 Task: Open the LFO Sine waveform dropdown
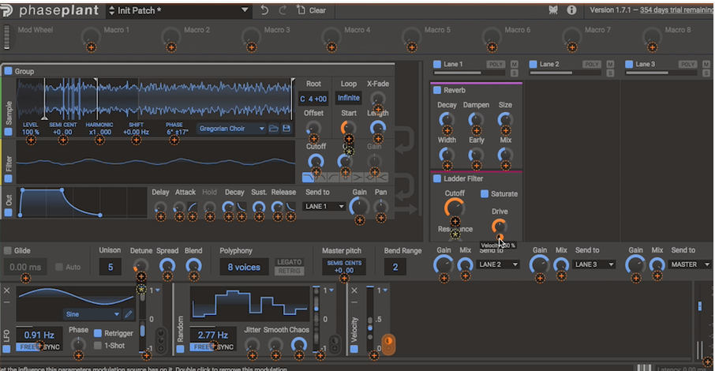pyautogui.click(x=92, y=314)
